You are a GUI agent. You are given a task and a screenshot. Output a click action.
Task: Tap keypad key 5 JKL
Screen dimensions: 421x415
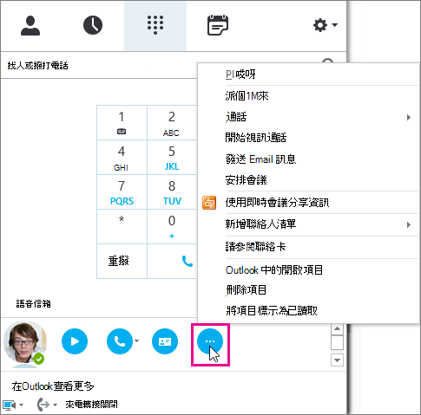click(x=172, y=158)
